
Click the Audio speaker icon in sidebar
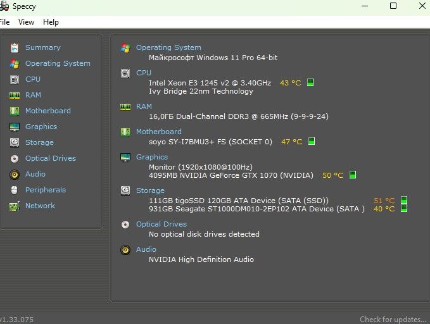click(15, 174)
